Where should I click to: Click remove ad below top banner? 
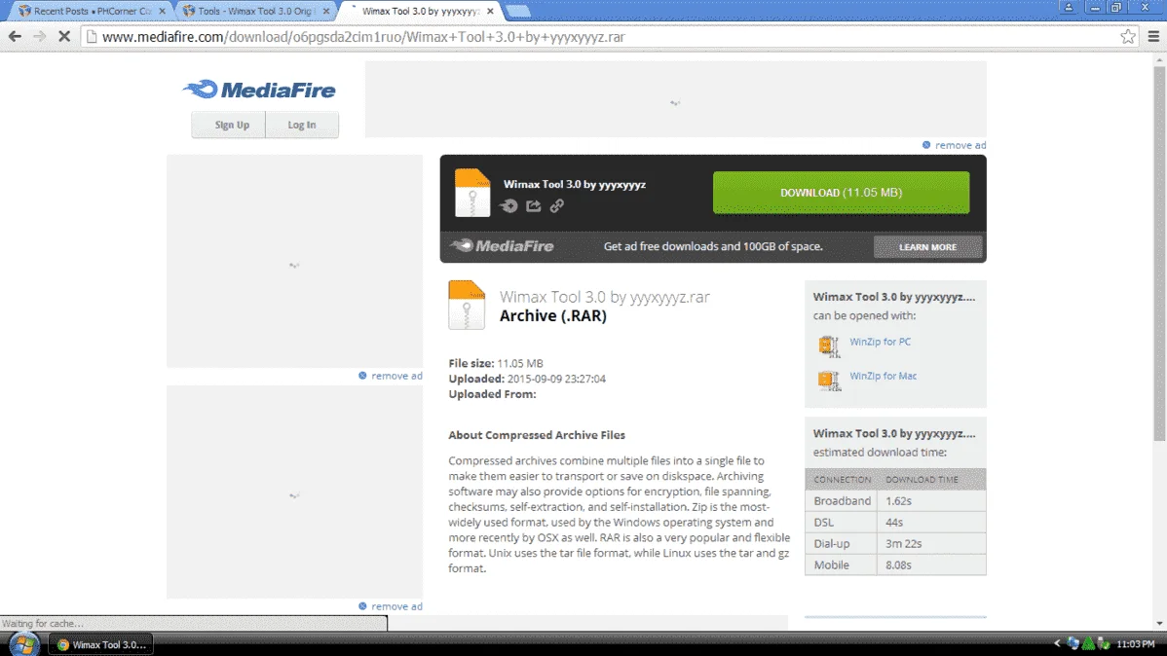pos(954,145)
